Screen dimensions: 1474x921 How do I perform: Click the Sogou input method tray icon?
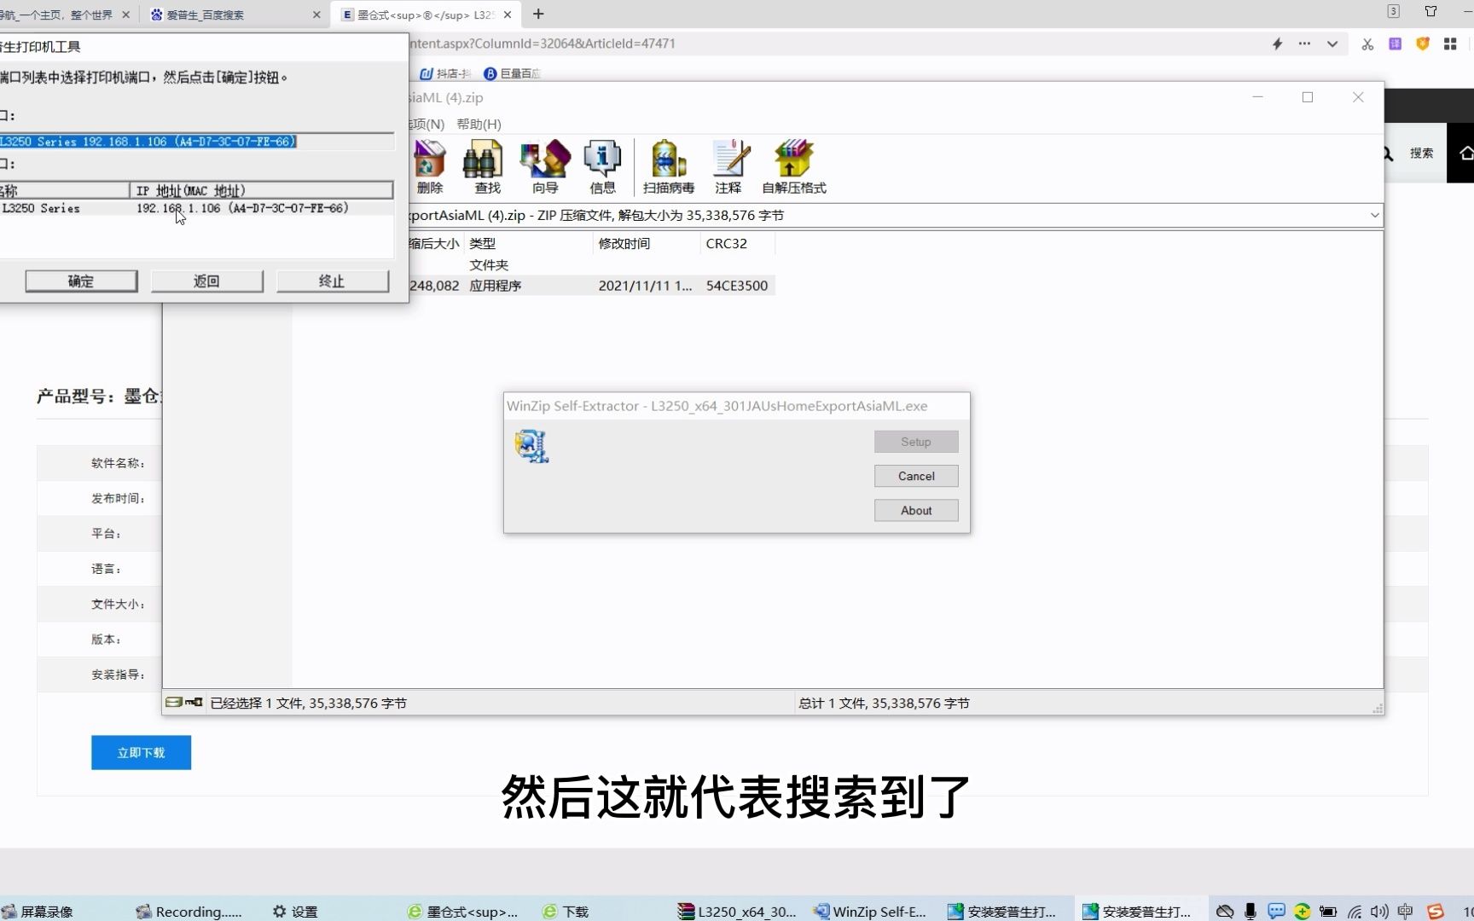coord(1436,912)
